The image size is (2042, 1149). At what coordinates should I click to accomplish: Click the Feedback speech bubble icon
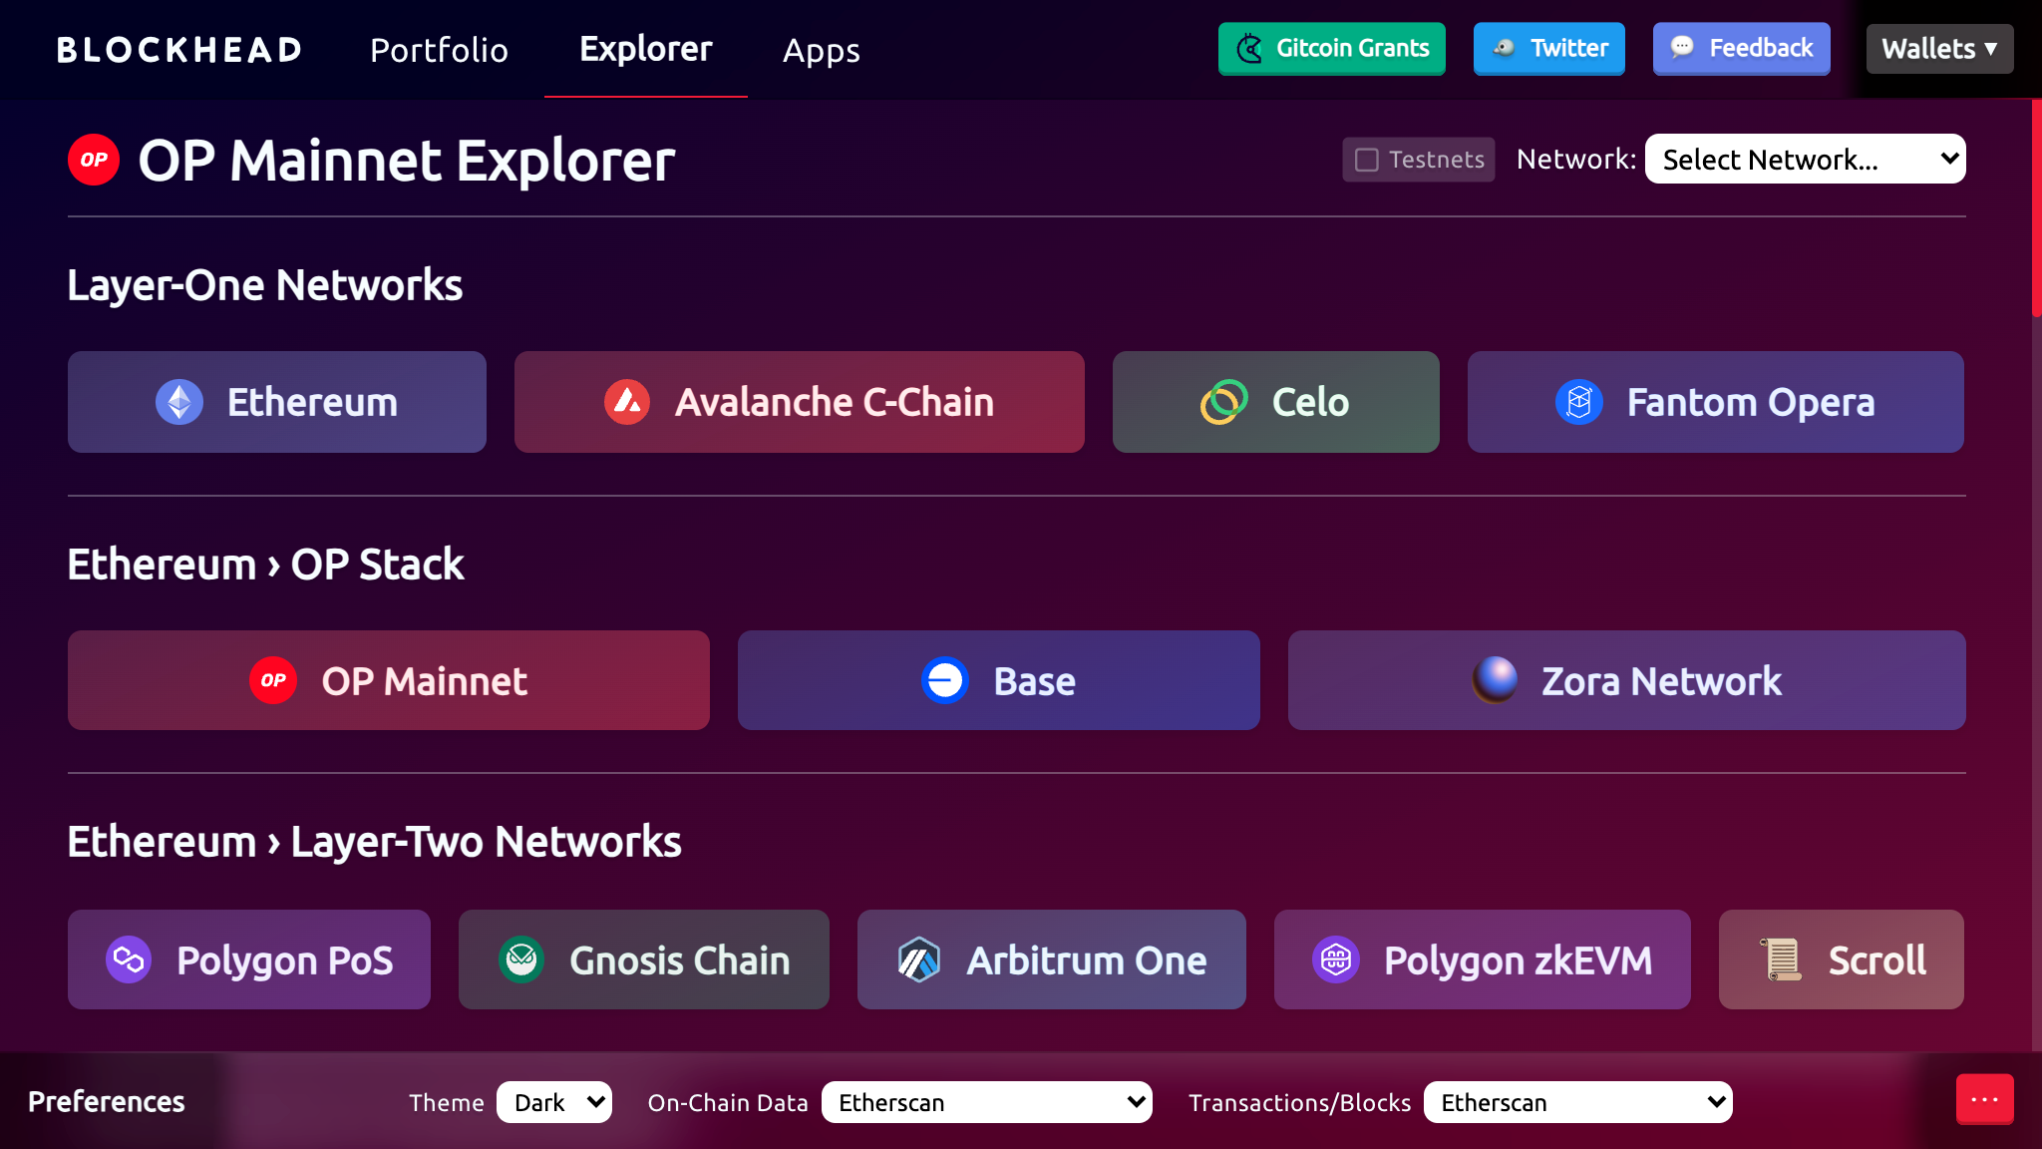pyautogui.click(x=1682, y=47)
